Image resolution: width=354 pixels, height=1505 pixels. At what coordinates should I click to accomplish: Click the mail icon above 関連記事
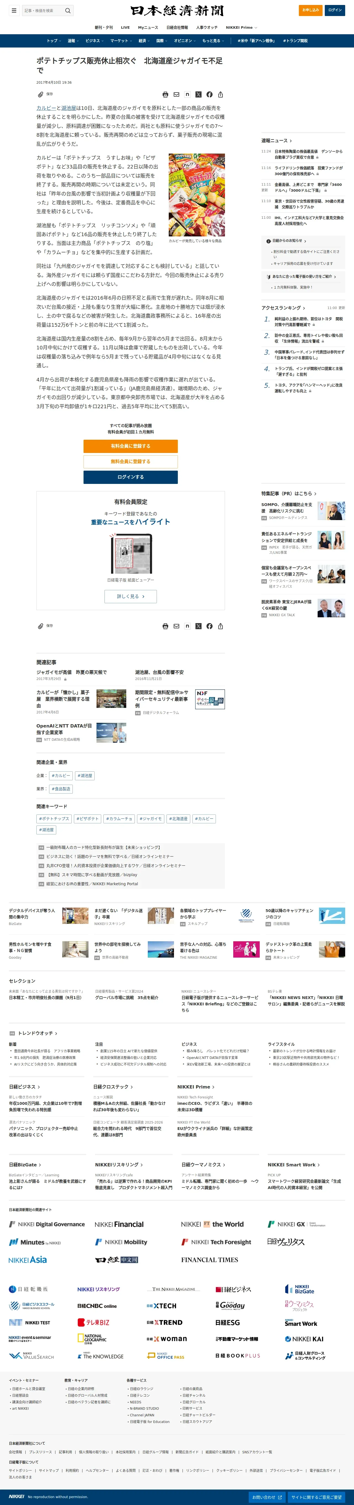177,626
